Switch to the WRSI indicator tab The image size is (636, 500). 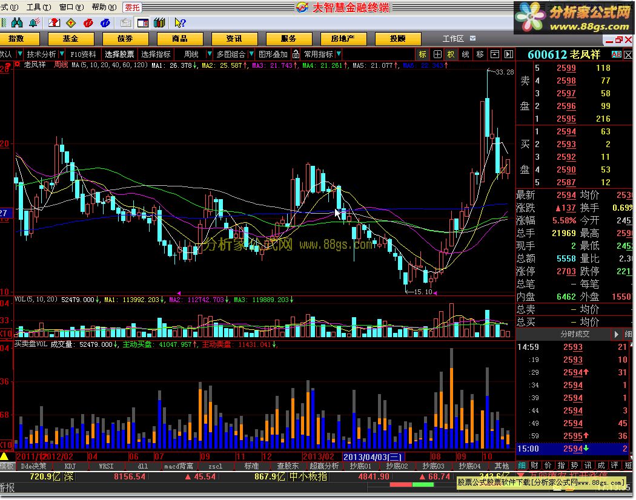click(x=106, y=466)
